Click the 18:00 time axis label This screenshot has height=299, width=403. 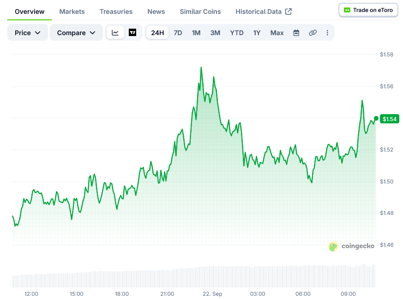[x=122, y=294]
